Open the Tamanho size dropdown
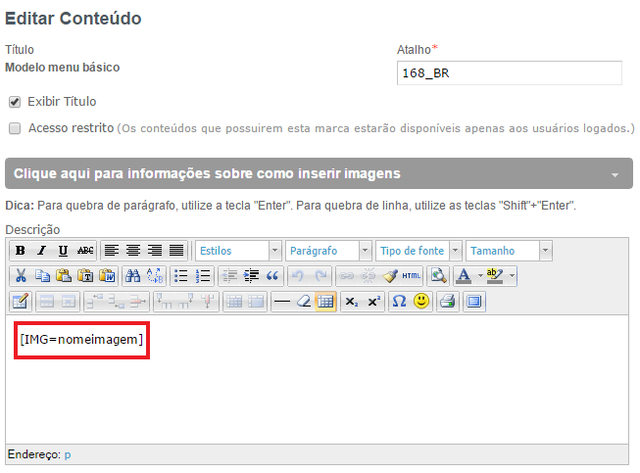Screen dimensions: 640x473 coord(509,251)
